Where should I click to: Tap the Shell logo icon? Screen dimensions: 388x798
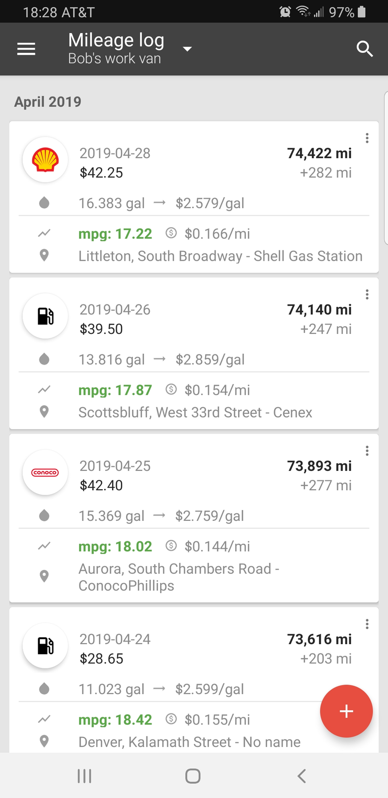pos(45,160)
